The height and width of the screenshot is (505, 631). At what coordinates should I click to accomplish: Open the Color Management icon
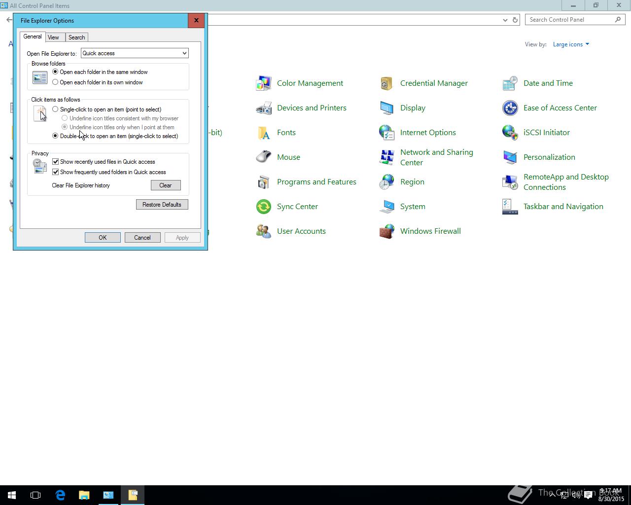pos(264,83)
